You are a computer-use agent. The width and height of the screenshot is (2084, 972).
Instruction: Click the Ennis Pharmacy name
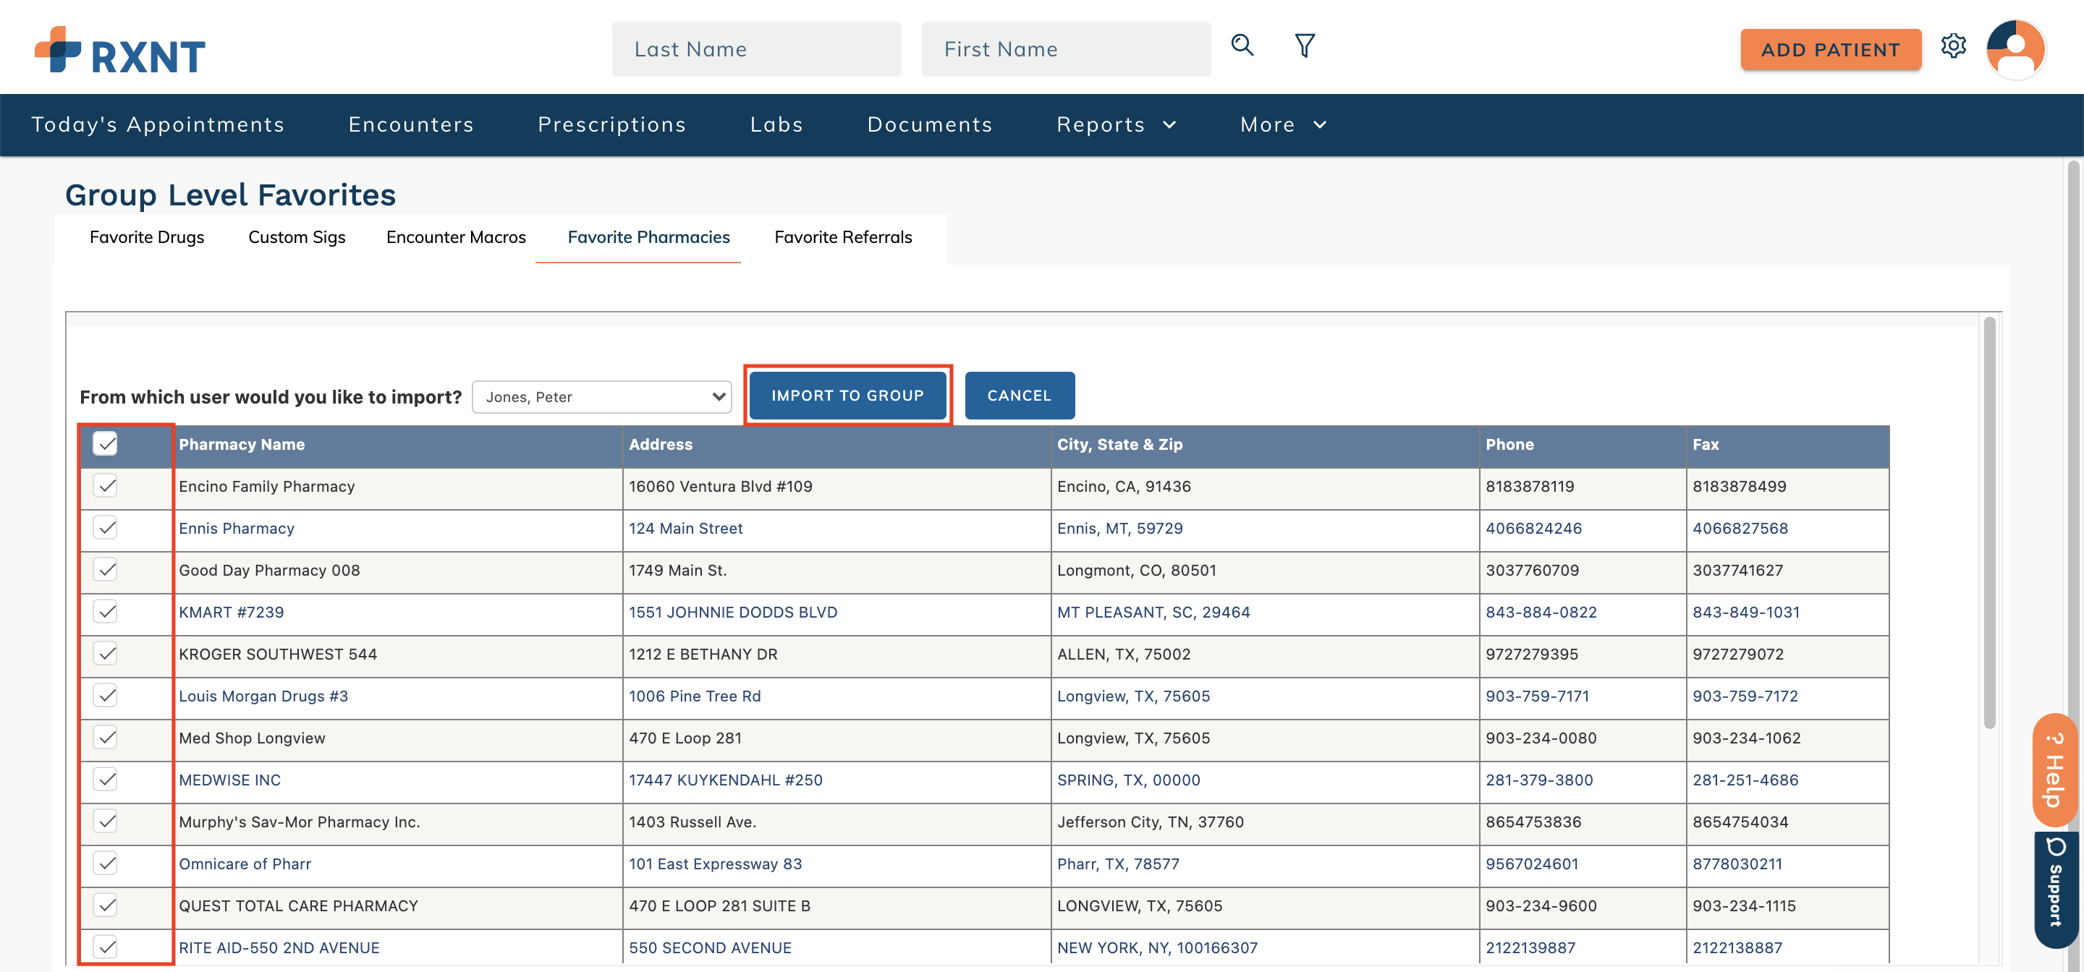[236, 528]
